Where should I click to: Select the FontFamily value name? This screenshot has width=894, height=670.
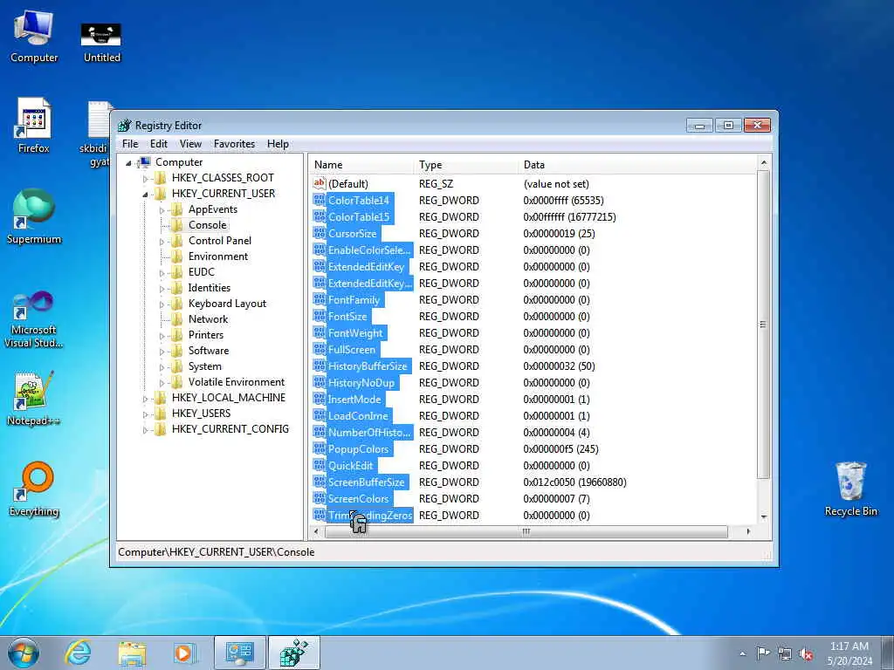[x=354, y=300]
